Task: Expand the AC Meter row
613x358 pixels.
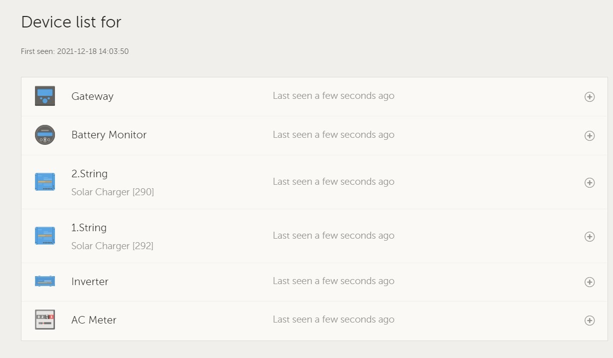Action: (x=590, y=321)
